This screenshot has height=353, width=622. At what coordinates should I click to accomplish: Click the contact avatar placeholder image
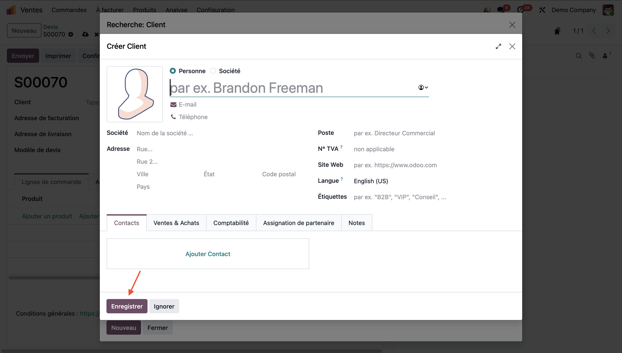point(135,94)
